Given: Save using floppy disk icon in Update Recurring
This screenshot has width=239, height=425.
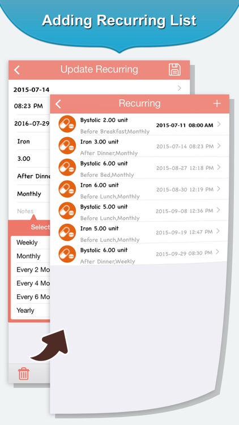Looking at the screenshot, I should pos(175,70).
